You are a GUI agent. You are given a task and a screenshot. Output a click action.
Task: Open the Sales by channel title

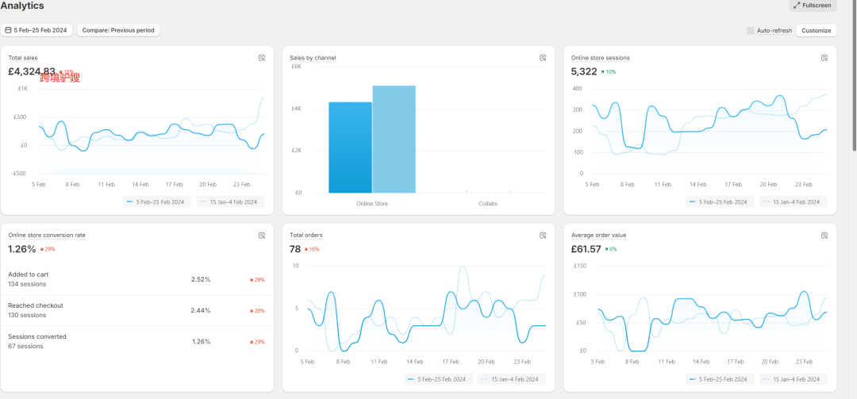(313, 57)
